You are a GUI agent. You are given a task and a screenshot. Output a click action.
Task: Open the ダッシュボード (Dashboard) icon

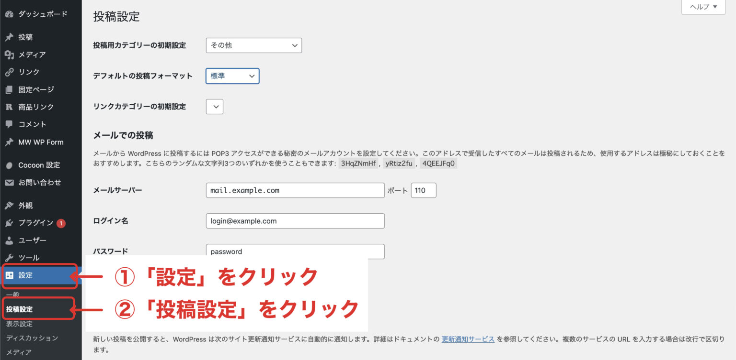click(9, 14)
